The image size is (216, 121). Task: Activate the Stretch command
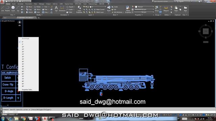pyautogui.click(x=29, y=12)
